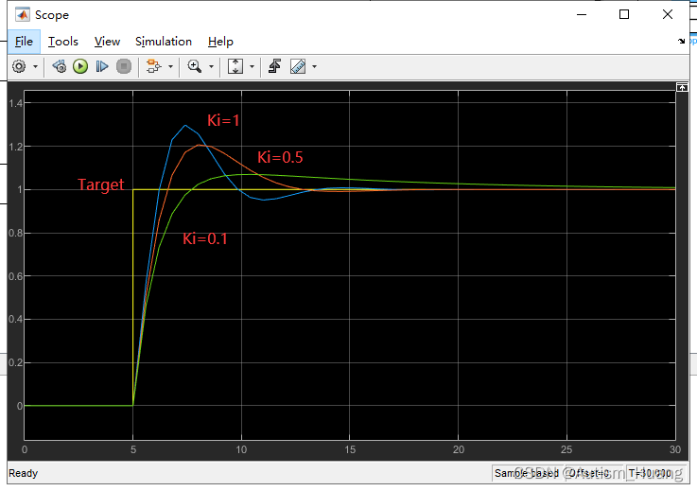Click the Step Forward button

point(102,67)
